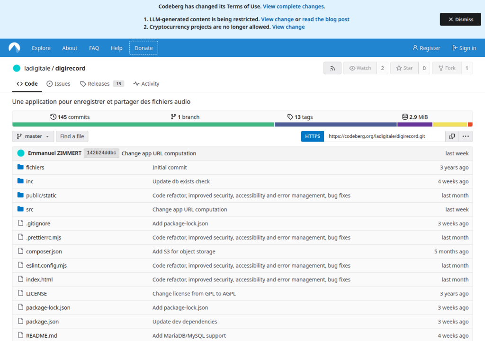The height and width of the screenshot is (341, 485).
Task: Open the Codeberg logo home link
Action: [x=14, y=48]
